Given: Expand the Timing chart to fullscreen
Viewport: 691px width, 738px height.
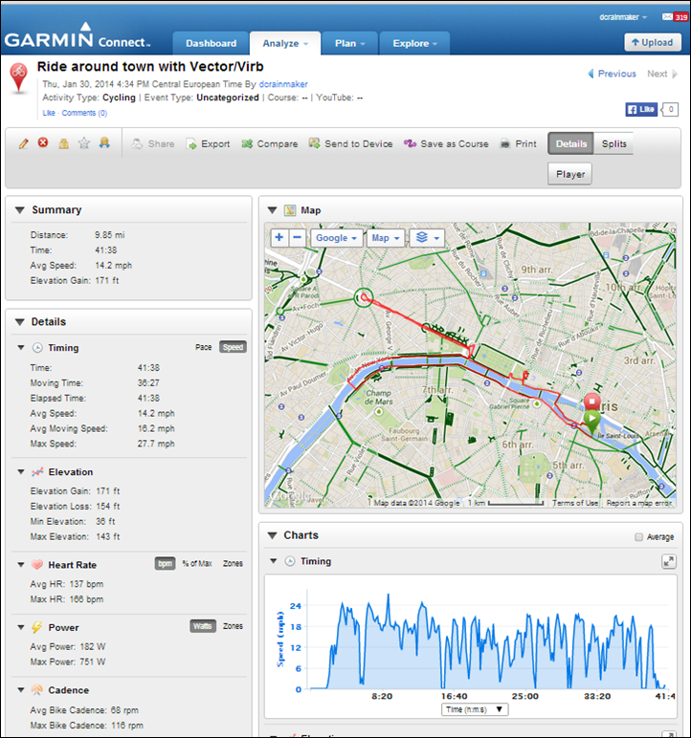Looking at the screenshot, I should (x=668, y=561).
